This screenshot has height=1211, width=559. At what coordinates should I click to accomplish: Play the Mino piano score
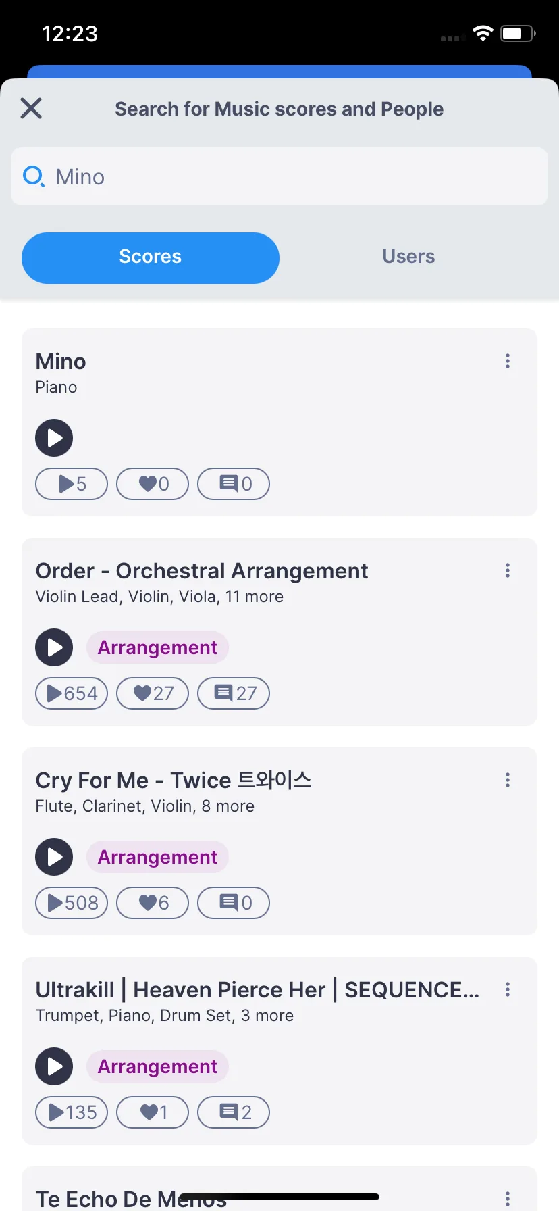(x=54, y=438)
